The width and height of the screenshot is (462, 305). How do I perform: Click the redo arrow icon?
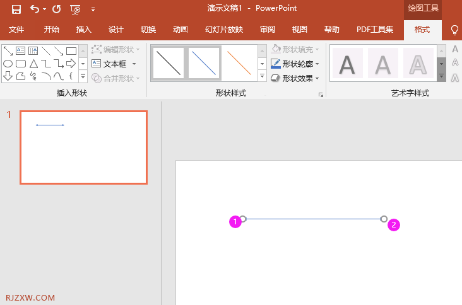pos(57,9)
